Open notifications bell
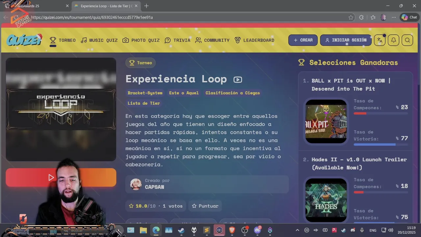Screen dimensions: 421x237 tap(393, 40)
